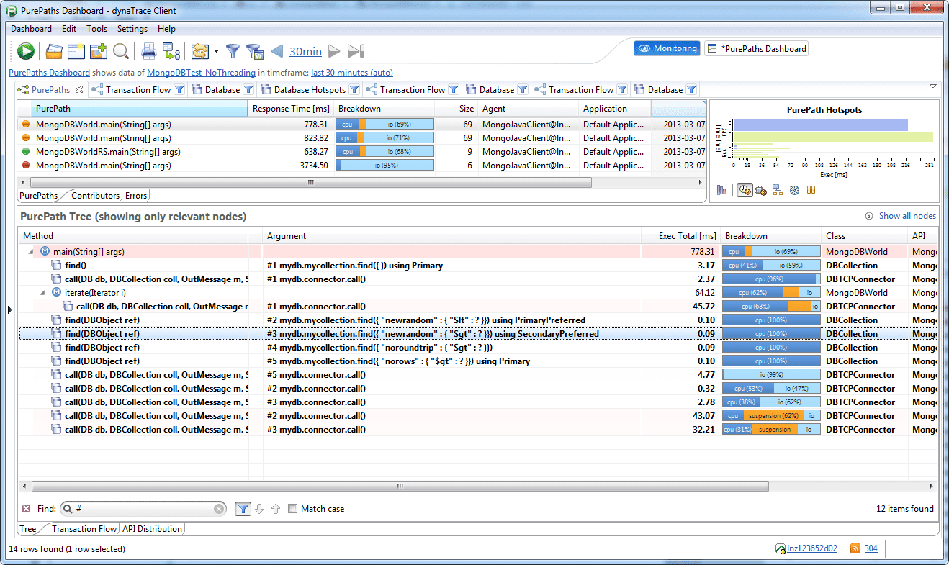
Task: Click the funnel with window icon in toolbar
Action: coord(254,51)
